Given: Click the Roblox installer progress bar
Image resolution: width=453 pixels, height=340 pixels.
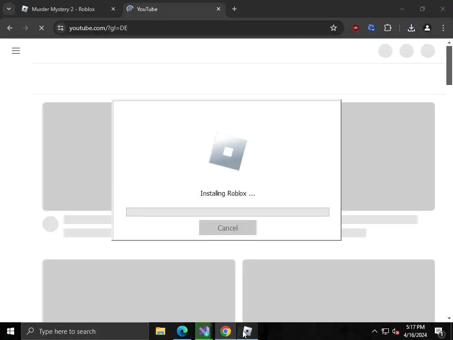Looking at the screenshot, I should pos(228,212).
